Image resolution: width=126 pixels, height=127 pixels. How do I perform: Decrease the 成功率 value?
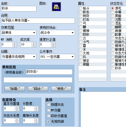pos(34,46)
